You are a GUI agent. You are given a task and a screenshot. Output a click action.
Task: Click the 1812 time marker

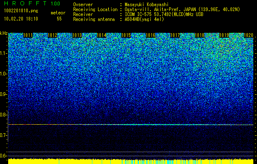click(53, 35)
